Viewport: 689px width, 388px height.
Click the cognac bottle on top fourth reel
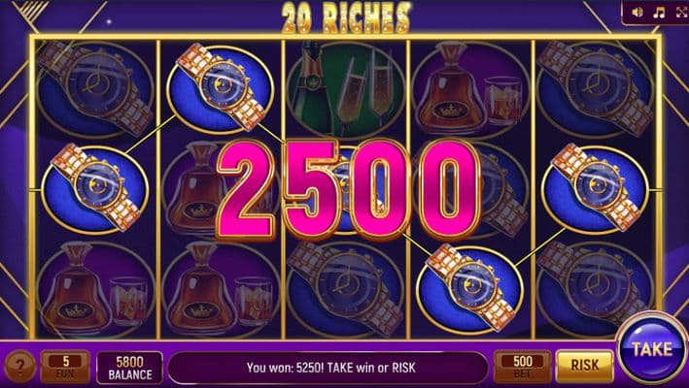point(470,89)
